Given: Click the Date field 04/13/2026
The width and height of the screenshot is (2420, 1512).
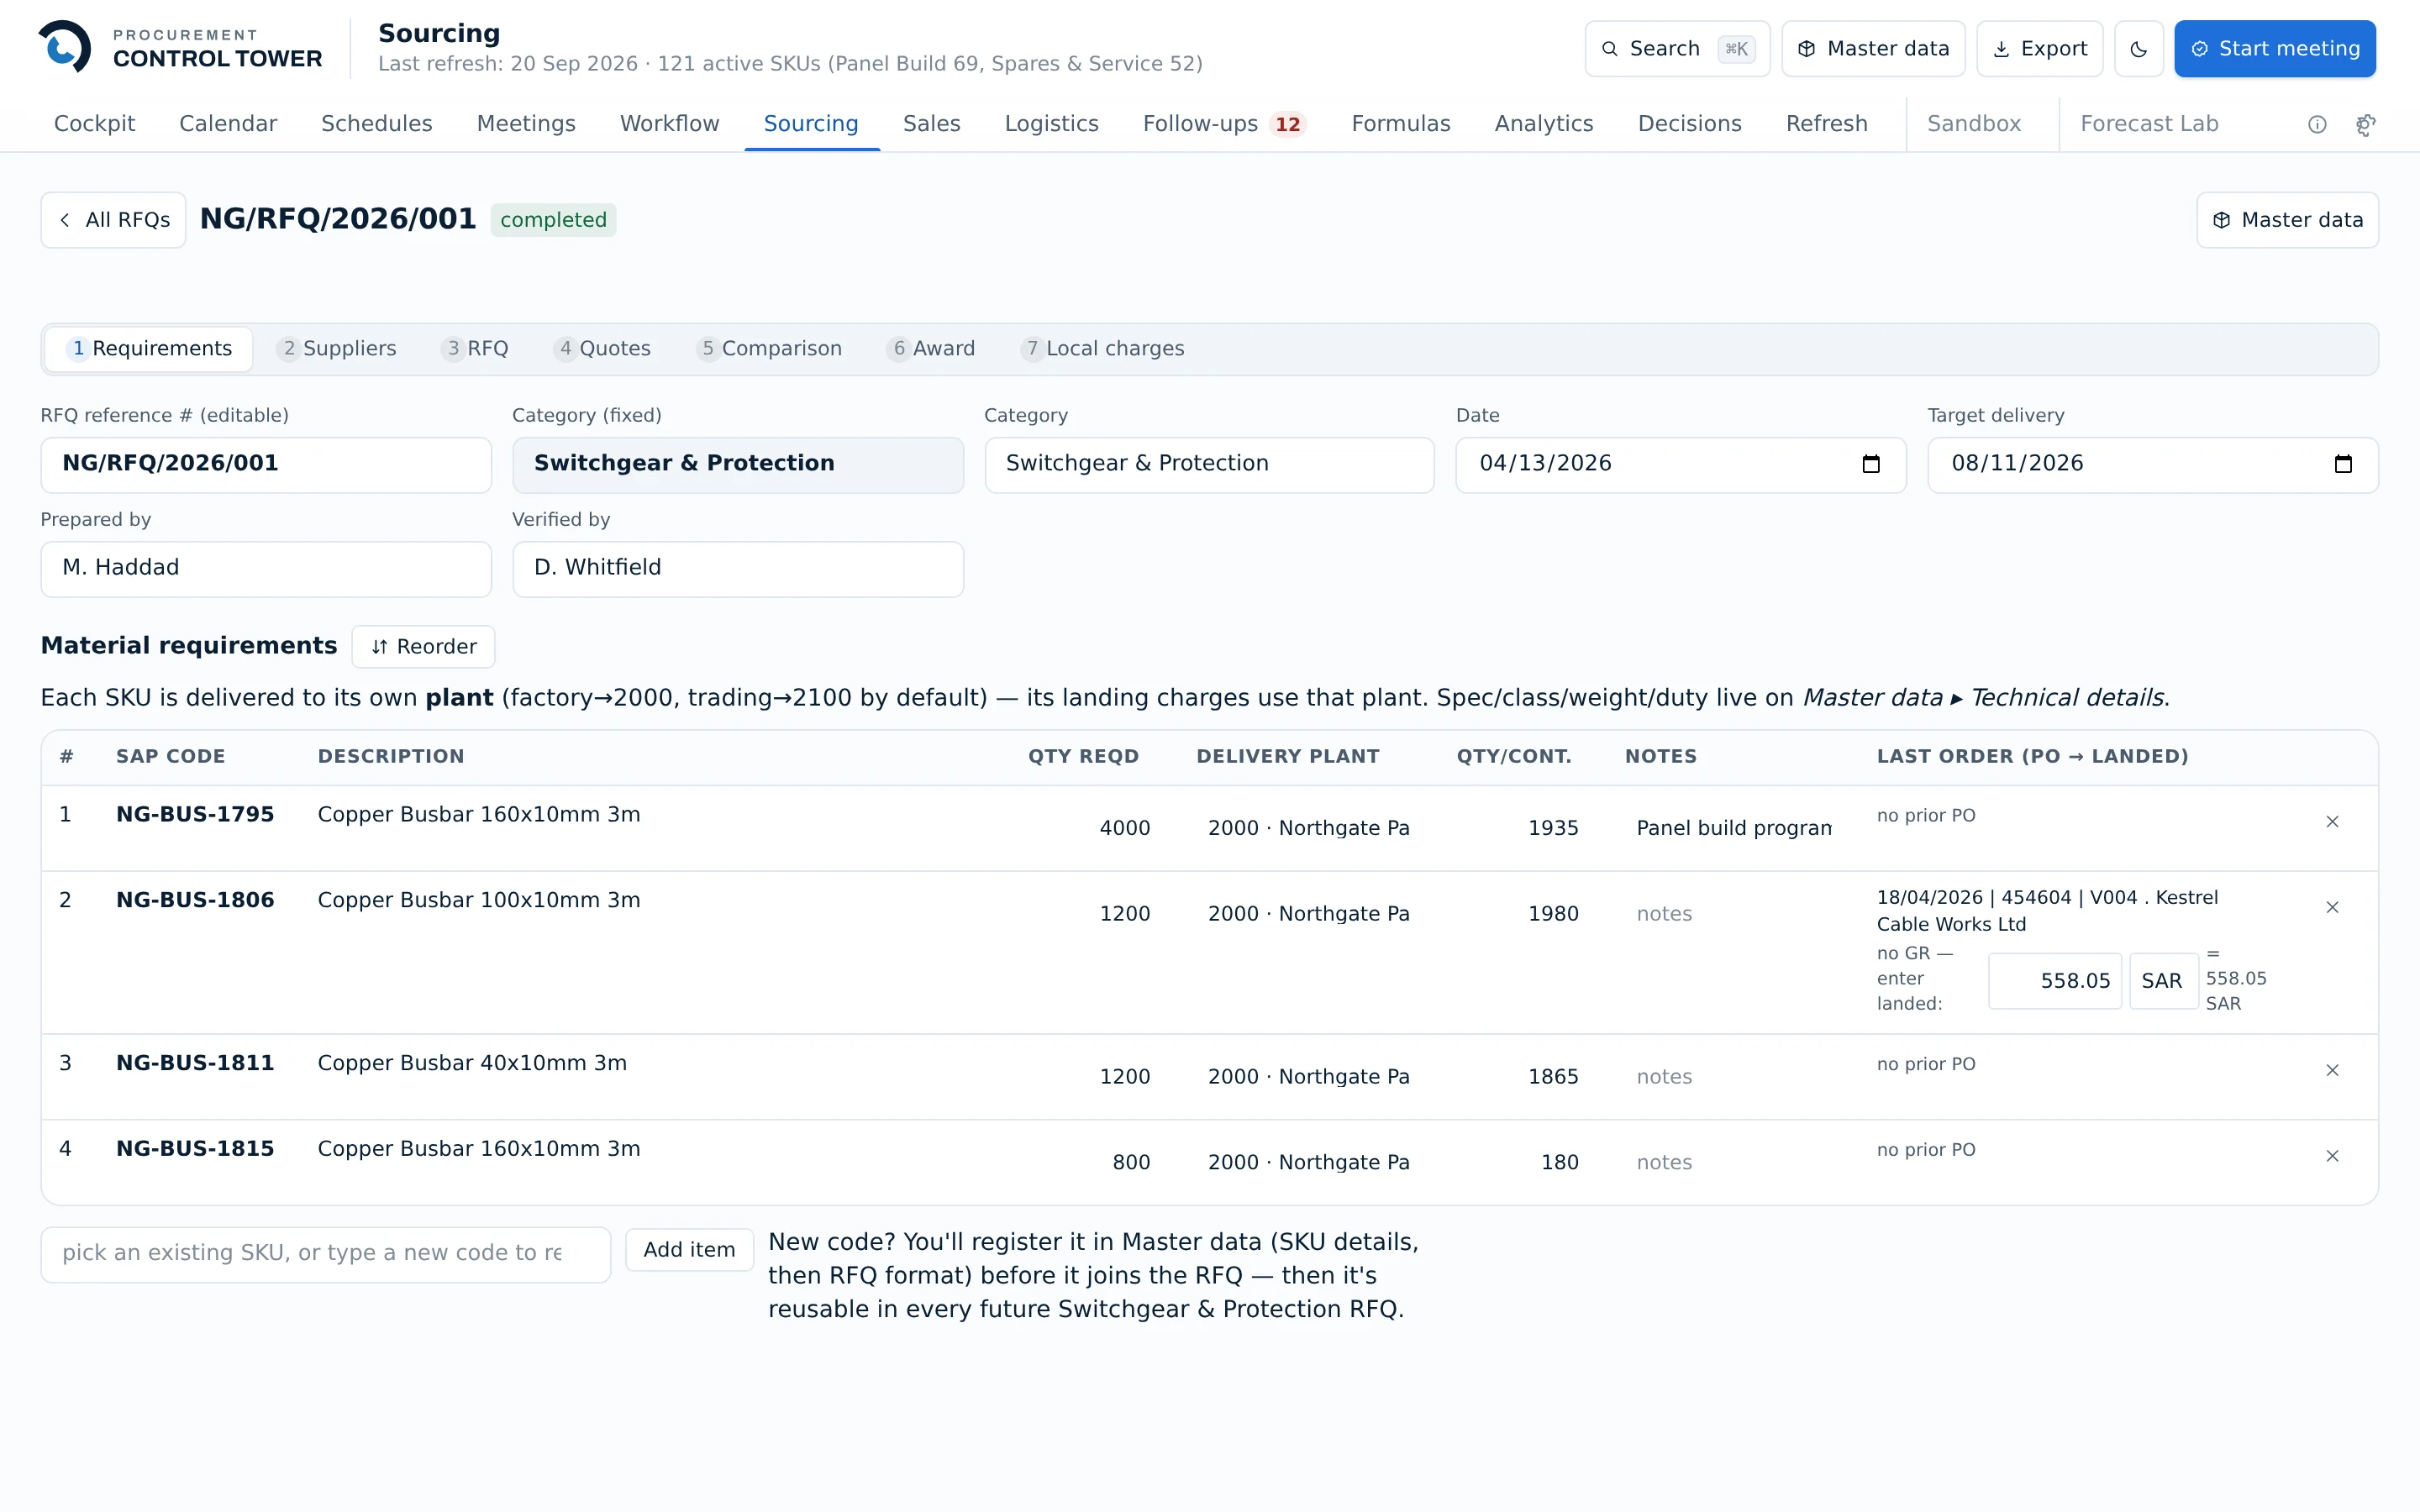Looking at the screenshot, I should click(1680, 464).
